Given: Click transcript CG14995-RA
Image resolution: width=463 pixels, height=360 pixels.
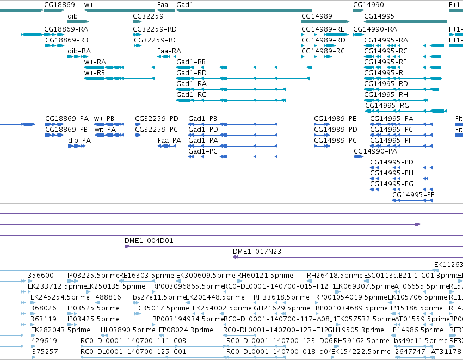Looking at the screenshot, I should coord(404,46).
